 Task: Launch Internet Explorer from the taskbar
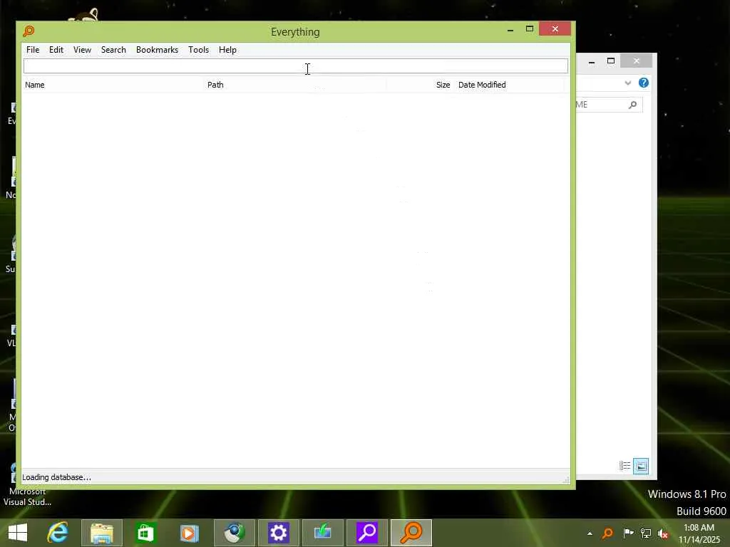coord(58,533)
